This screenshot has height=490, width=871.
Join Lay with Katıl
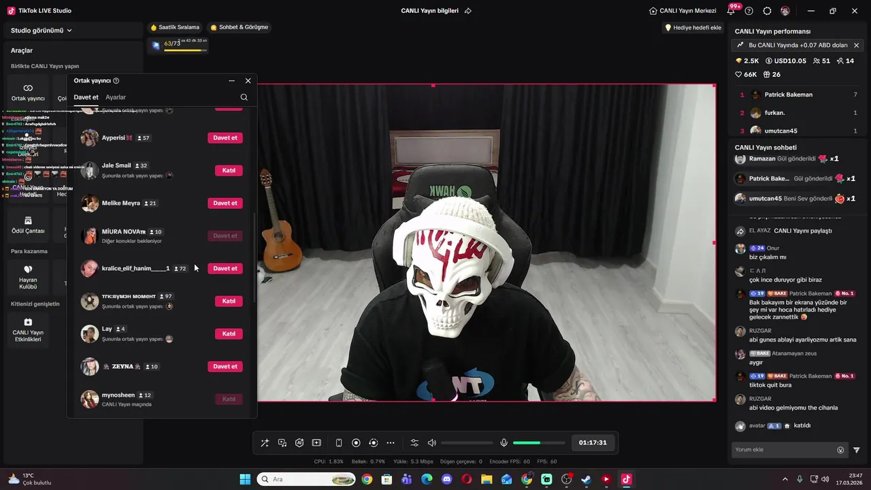click(x=229, y=333)
